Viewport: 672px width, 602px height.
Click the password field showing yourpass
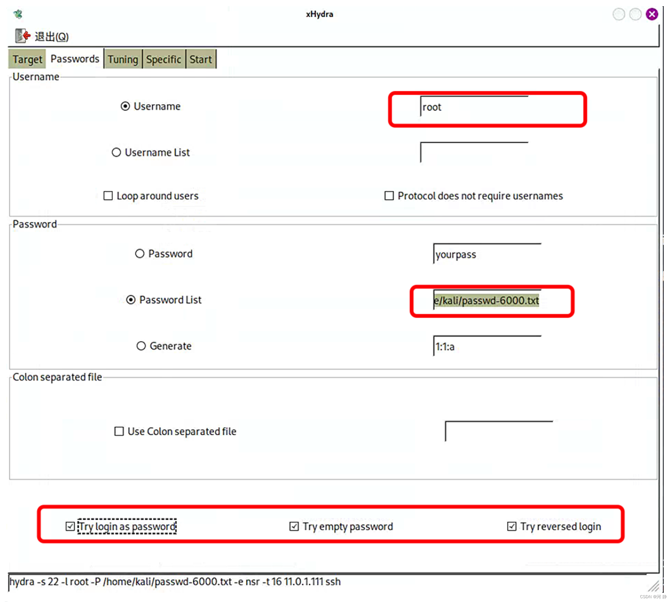coord(487,254)
